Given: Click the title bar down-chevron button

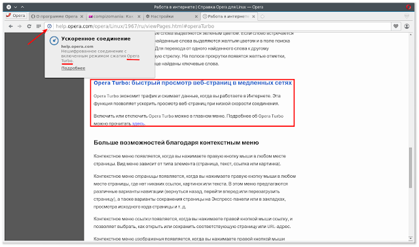Looking at the screenshot, I should (x=16, y=7).
